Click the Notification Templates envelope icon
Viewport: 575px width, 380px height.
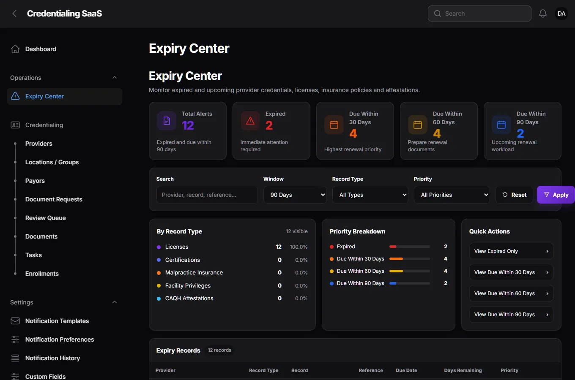coord(15,321)
